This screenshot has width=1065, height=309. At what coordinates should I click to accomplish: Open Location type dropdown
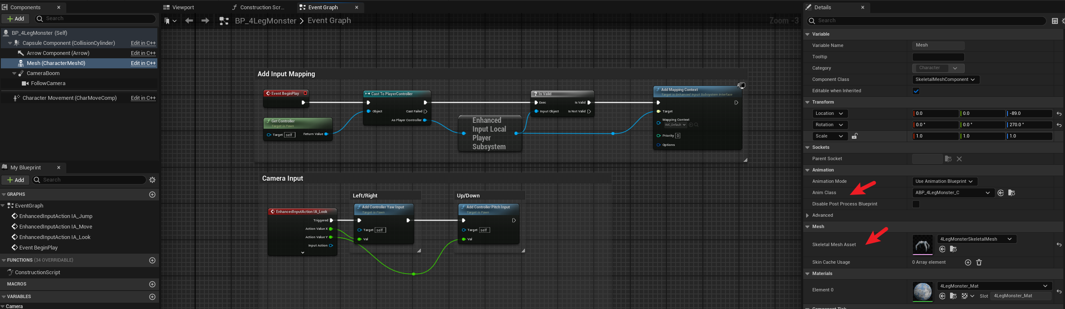830,114
